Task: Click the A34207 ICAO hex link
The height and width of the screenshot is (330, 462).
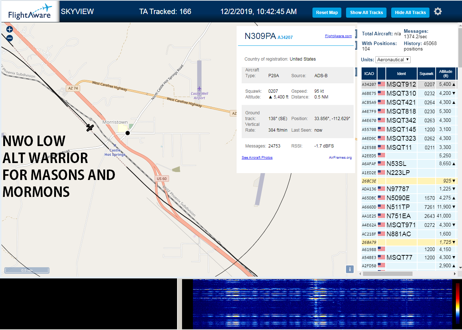Action: pyautogui.click(x=285, y=37)
